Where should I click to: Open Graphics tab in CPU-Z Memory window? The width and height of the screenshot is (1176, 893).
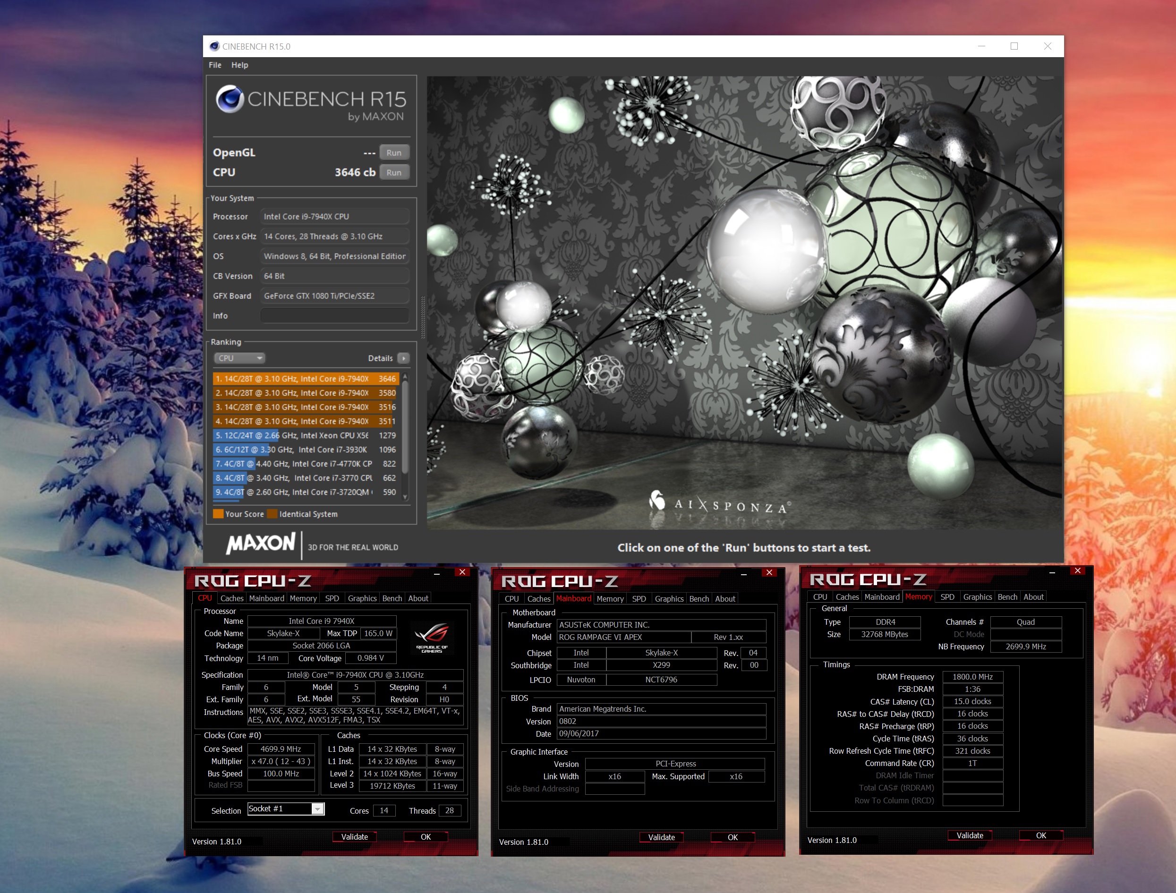977,597
